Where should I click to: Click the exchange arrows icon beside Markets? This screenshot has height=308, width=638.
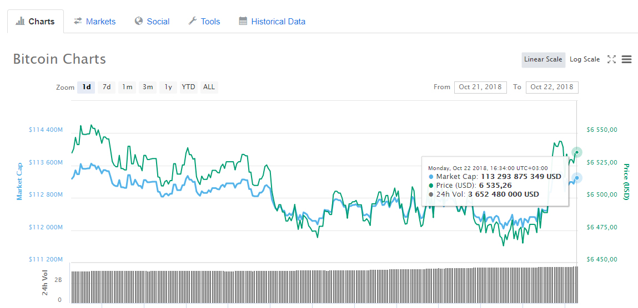pos(78,21)
